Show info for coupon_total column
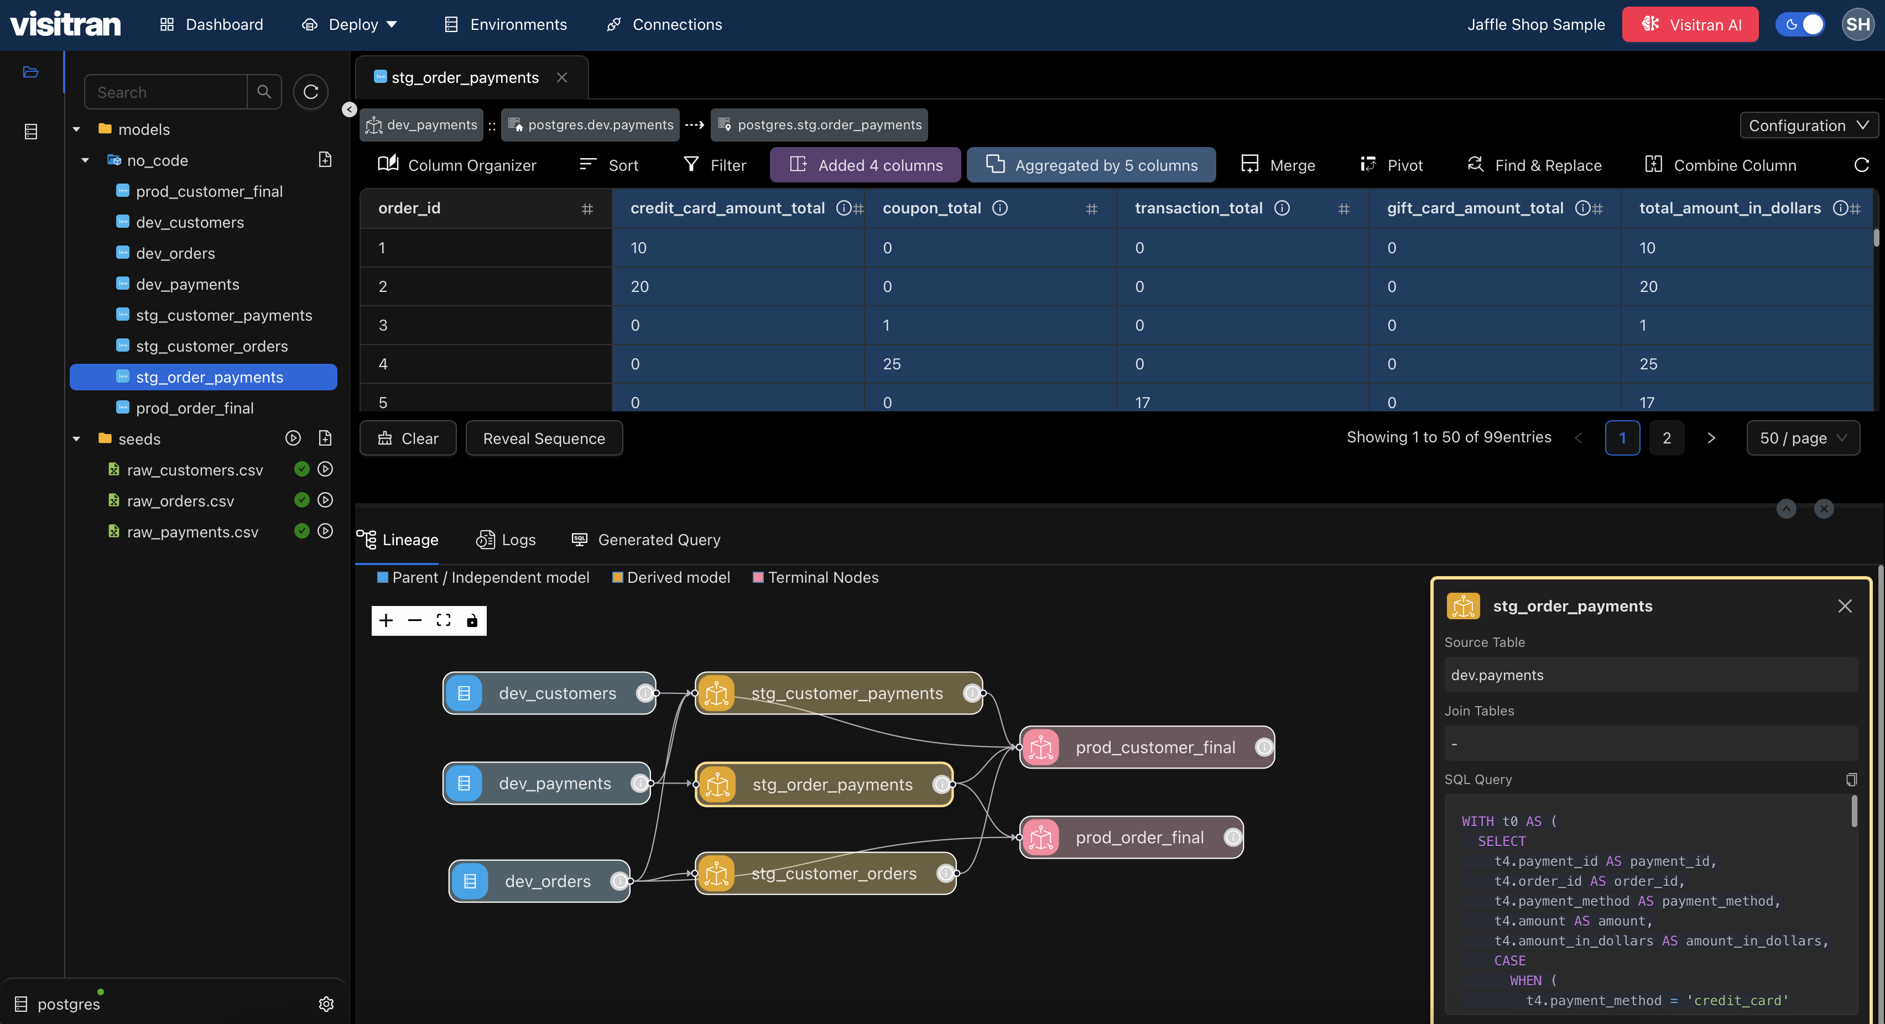 coord(1001,208)
